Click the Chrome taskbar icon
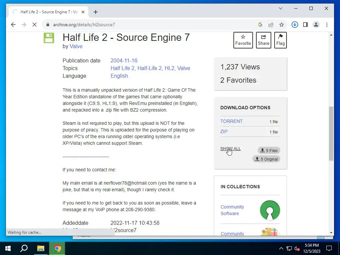The image size is (340, 255). [57, 248]
